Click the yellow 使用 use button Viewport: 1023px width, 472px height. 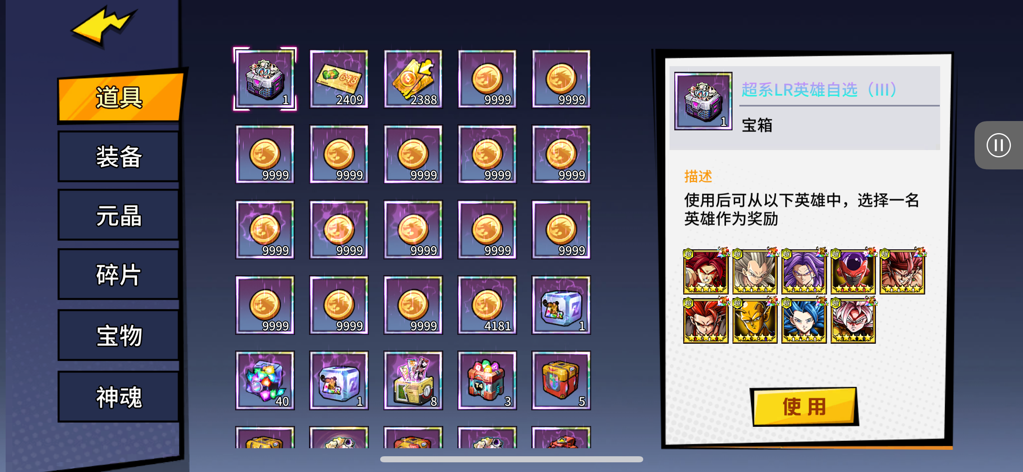pyautogui.click(x=804, y=407)
